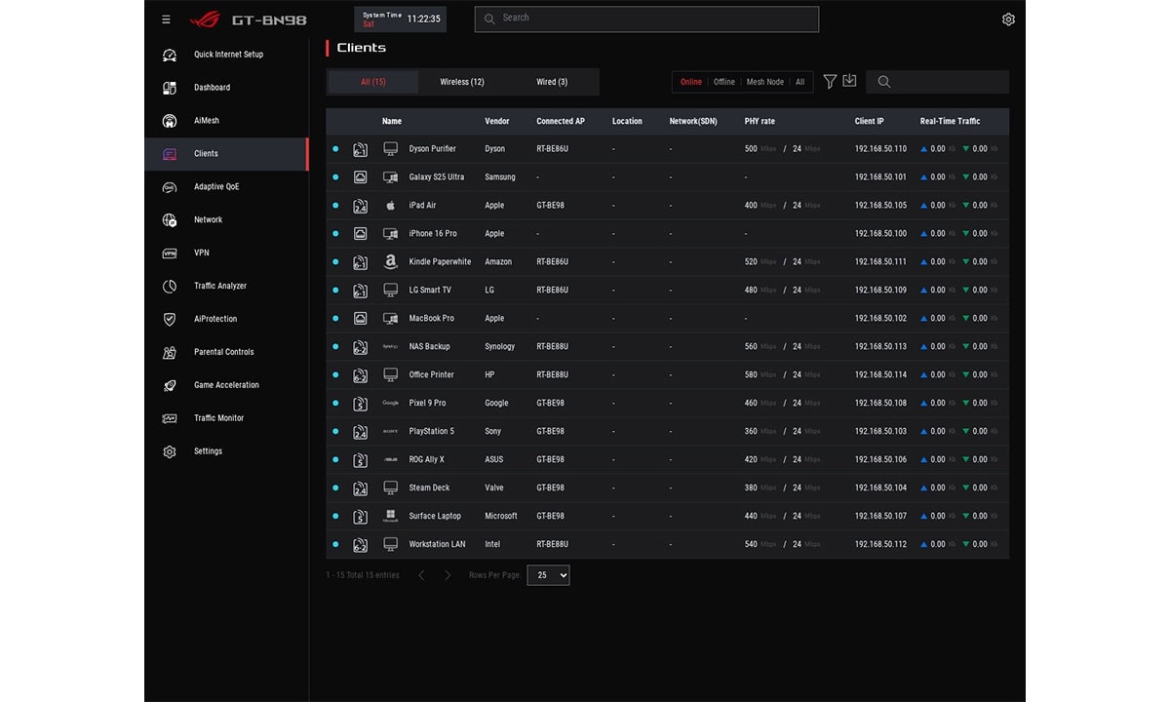
Task: Switch to the Wired (3) tab
Action: point(552,82)
